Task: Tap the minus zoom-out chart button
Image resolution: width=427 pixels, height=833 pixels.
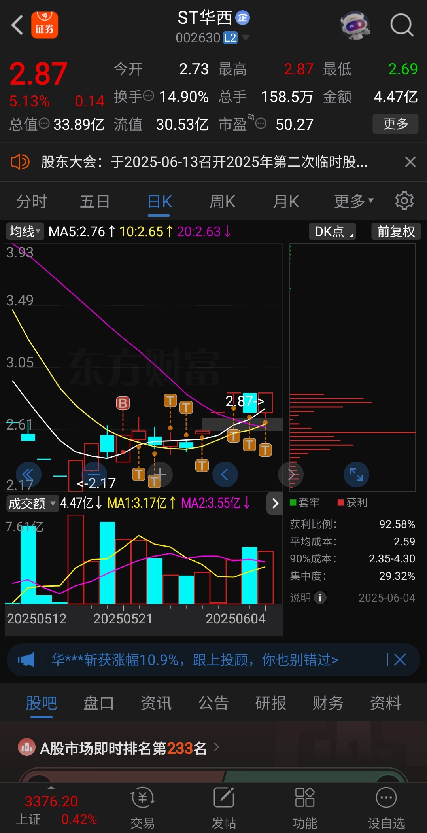Action: tap(94, 474)
